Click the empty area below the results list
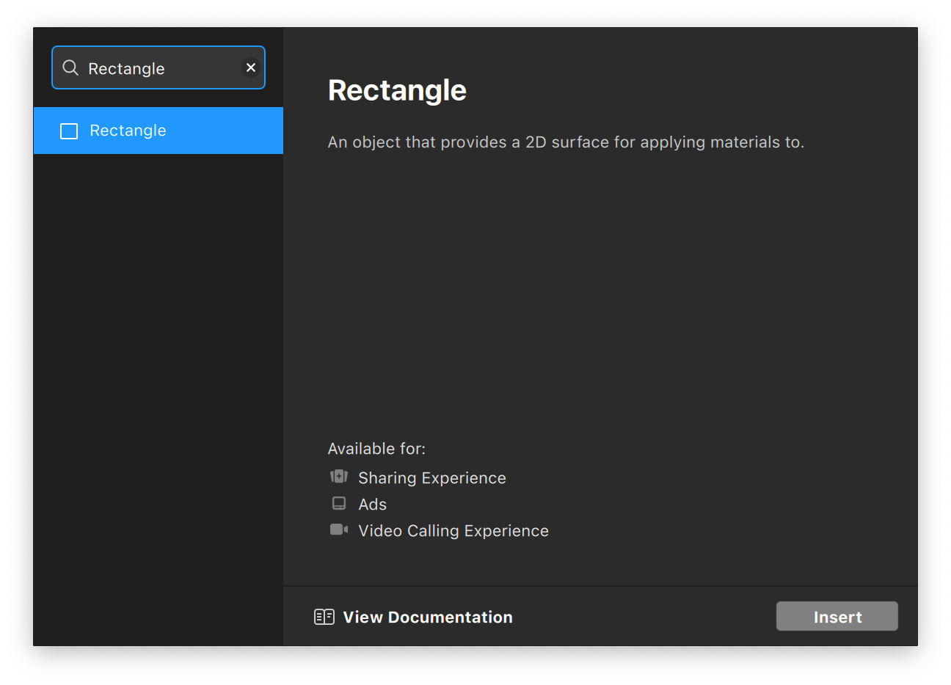Viewport: 951px width, 685px height. (158, 396)
